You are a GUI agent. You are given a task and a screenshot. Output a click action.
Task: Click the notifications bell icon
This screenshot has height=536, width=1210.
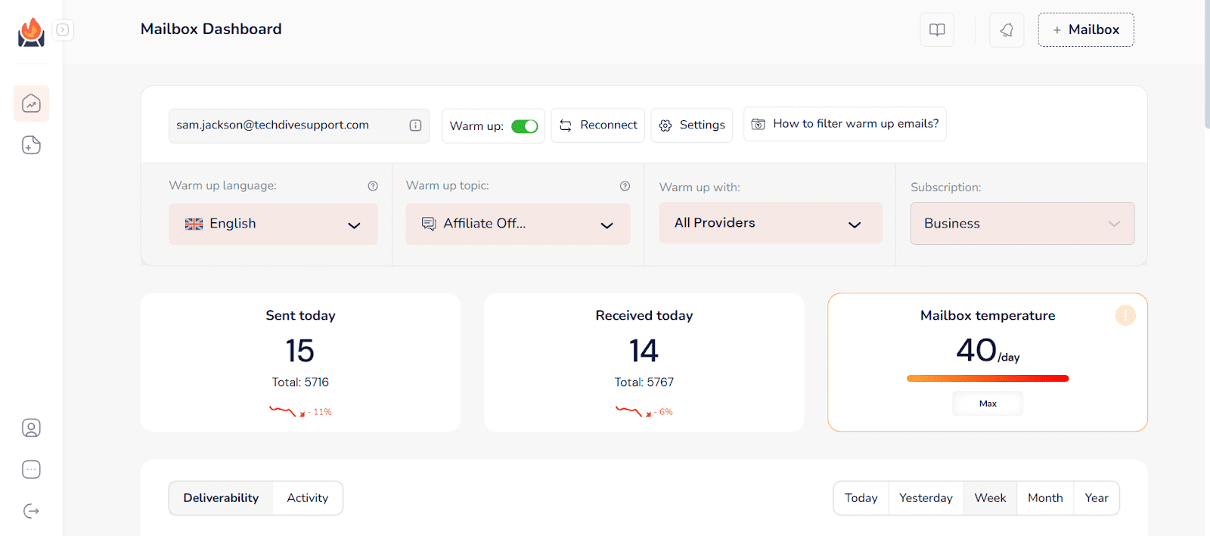[1007, 29]
